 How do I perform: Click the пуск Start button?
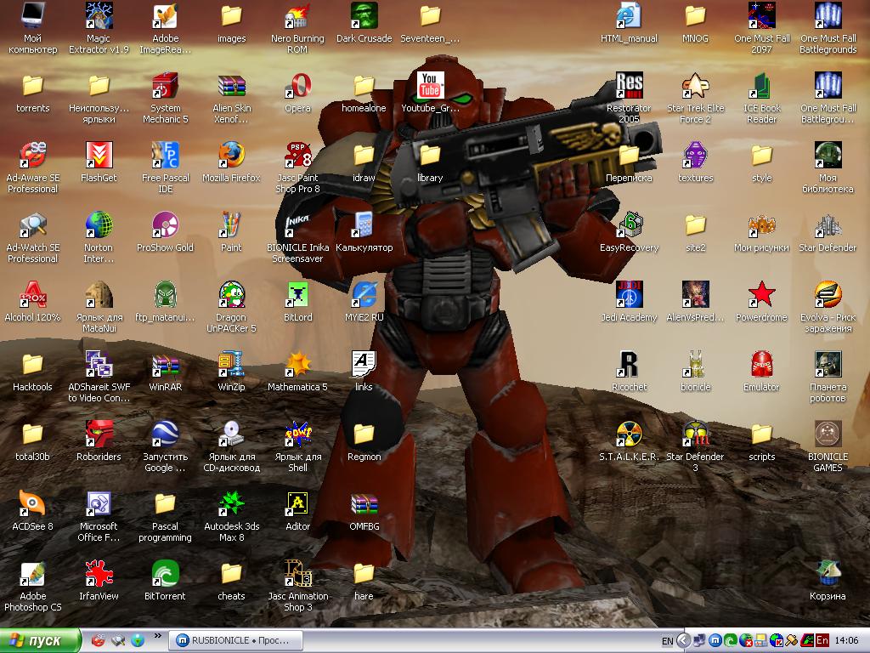point(40,641)
